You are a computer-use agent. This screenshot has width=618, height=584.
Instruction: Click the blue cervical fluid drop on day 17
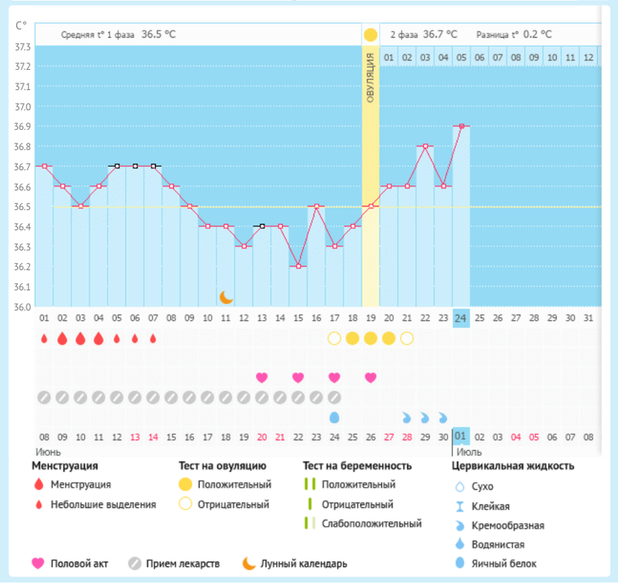334,417
